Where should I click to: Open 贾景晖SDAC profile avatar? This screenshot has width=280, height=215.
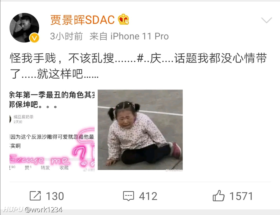(24, 28)
